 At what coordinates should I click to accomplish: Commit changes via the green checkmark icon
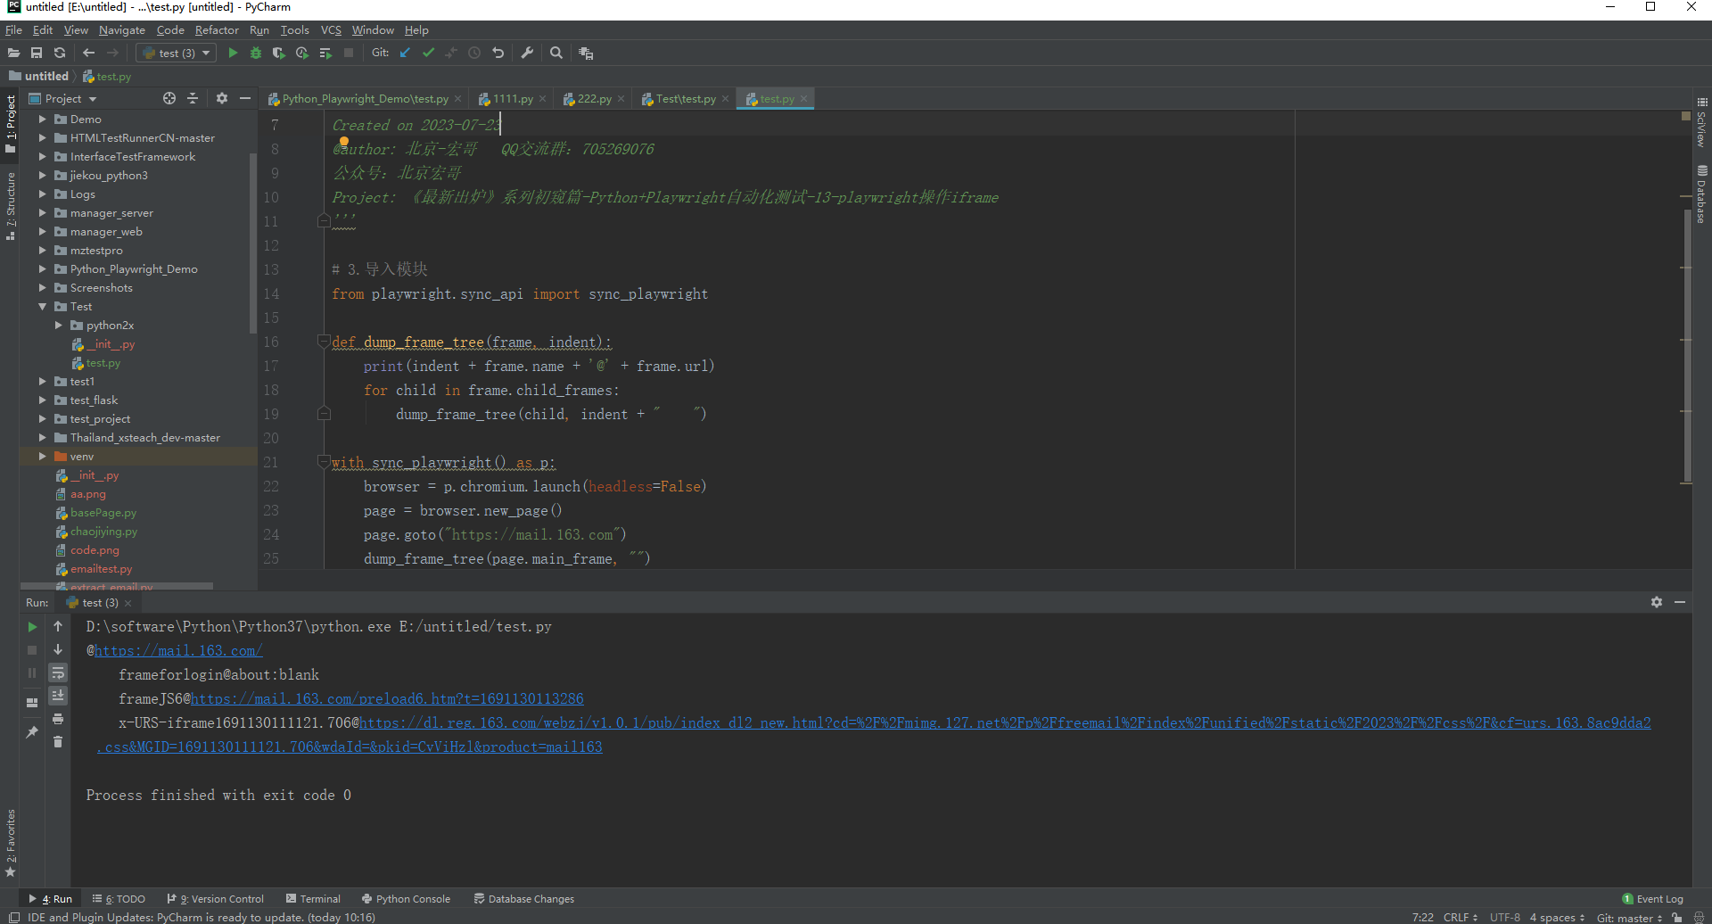[428, 53]
